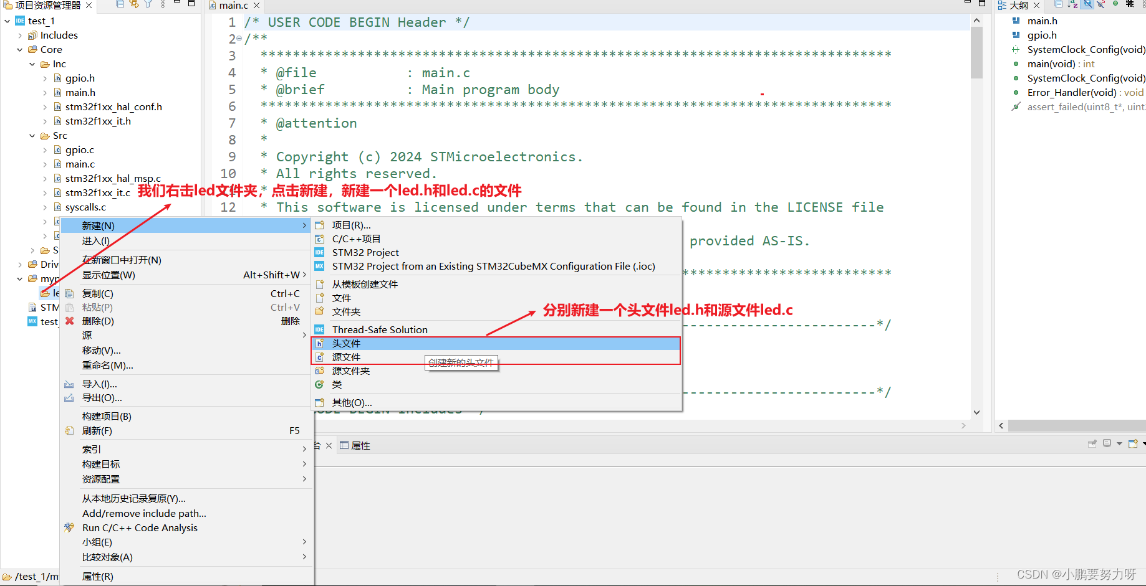Expand the Includes tree node
The image size is (1146, 586).
(x=20, y=35)
